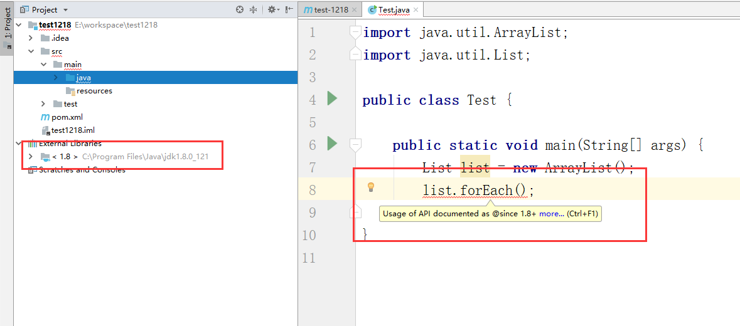The height and width of the screenshot is (326, 740).
Task: Close the test-1218 tab
Action: tap(355, 10)
